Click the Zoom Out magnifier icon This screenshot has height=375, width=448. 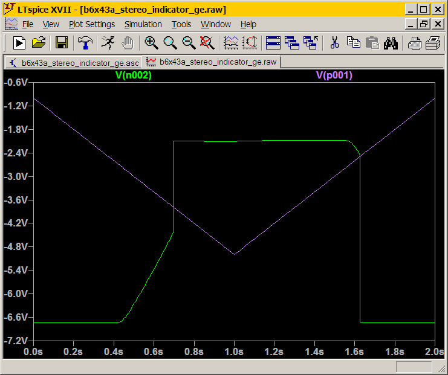point(189,43)
